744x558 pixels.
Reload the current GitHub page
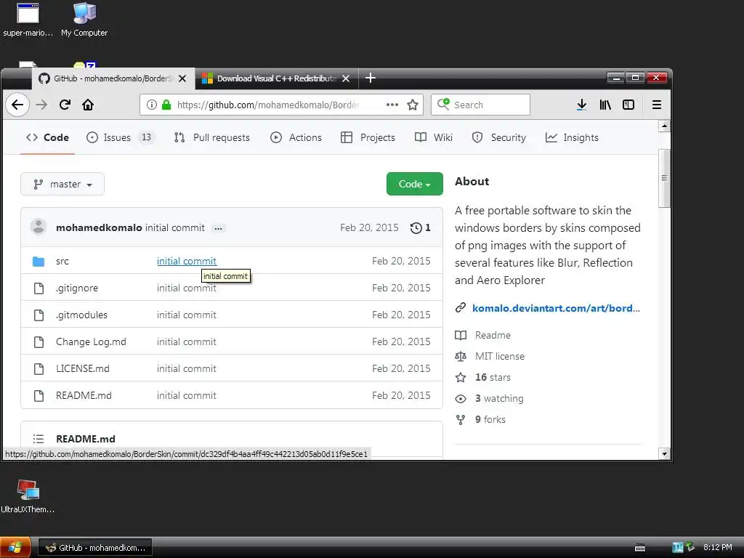coord(65,105)
